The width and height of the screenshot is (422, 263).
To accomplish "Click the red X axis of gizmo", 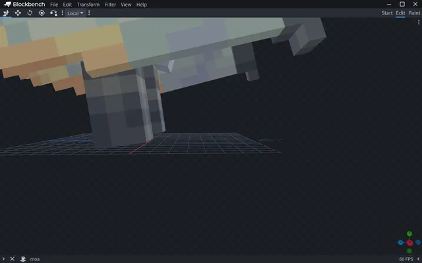I will [409, 243].
